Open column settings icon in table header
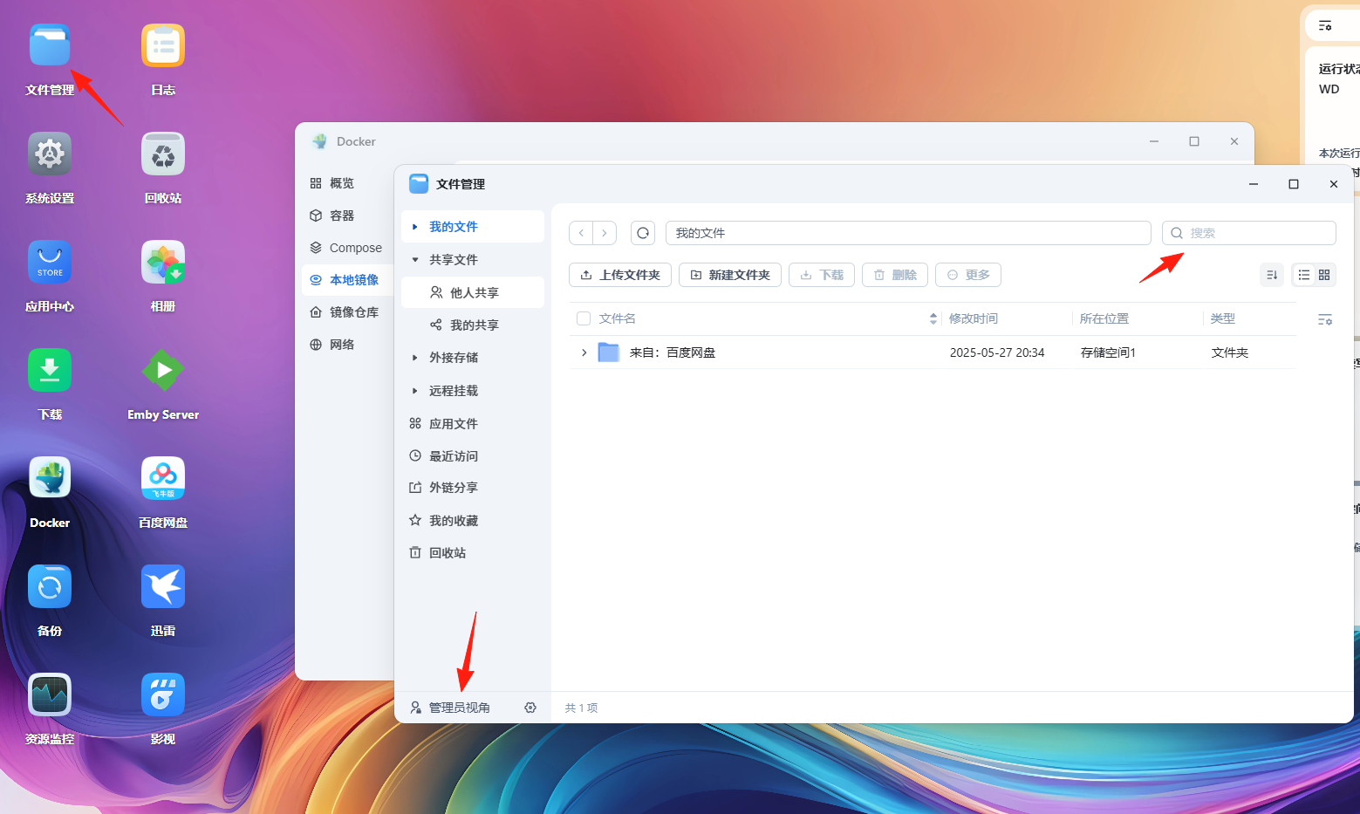 (x=1324, y=319)
